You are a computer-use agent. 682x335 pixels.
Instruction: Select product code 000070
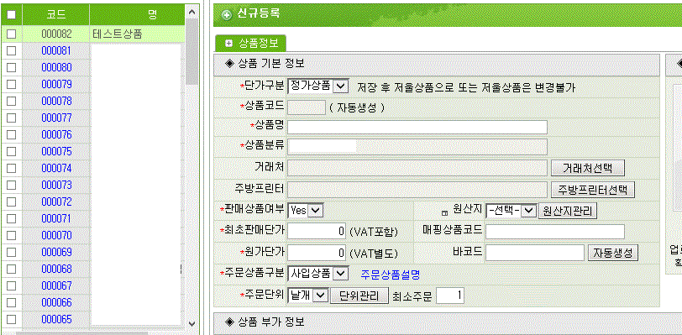(56, 235)
